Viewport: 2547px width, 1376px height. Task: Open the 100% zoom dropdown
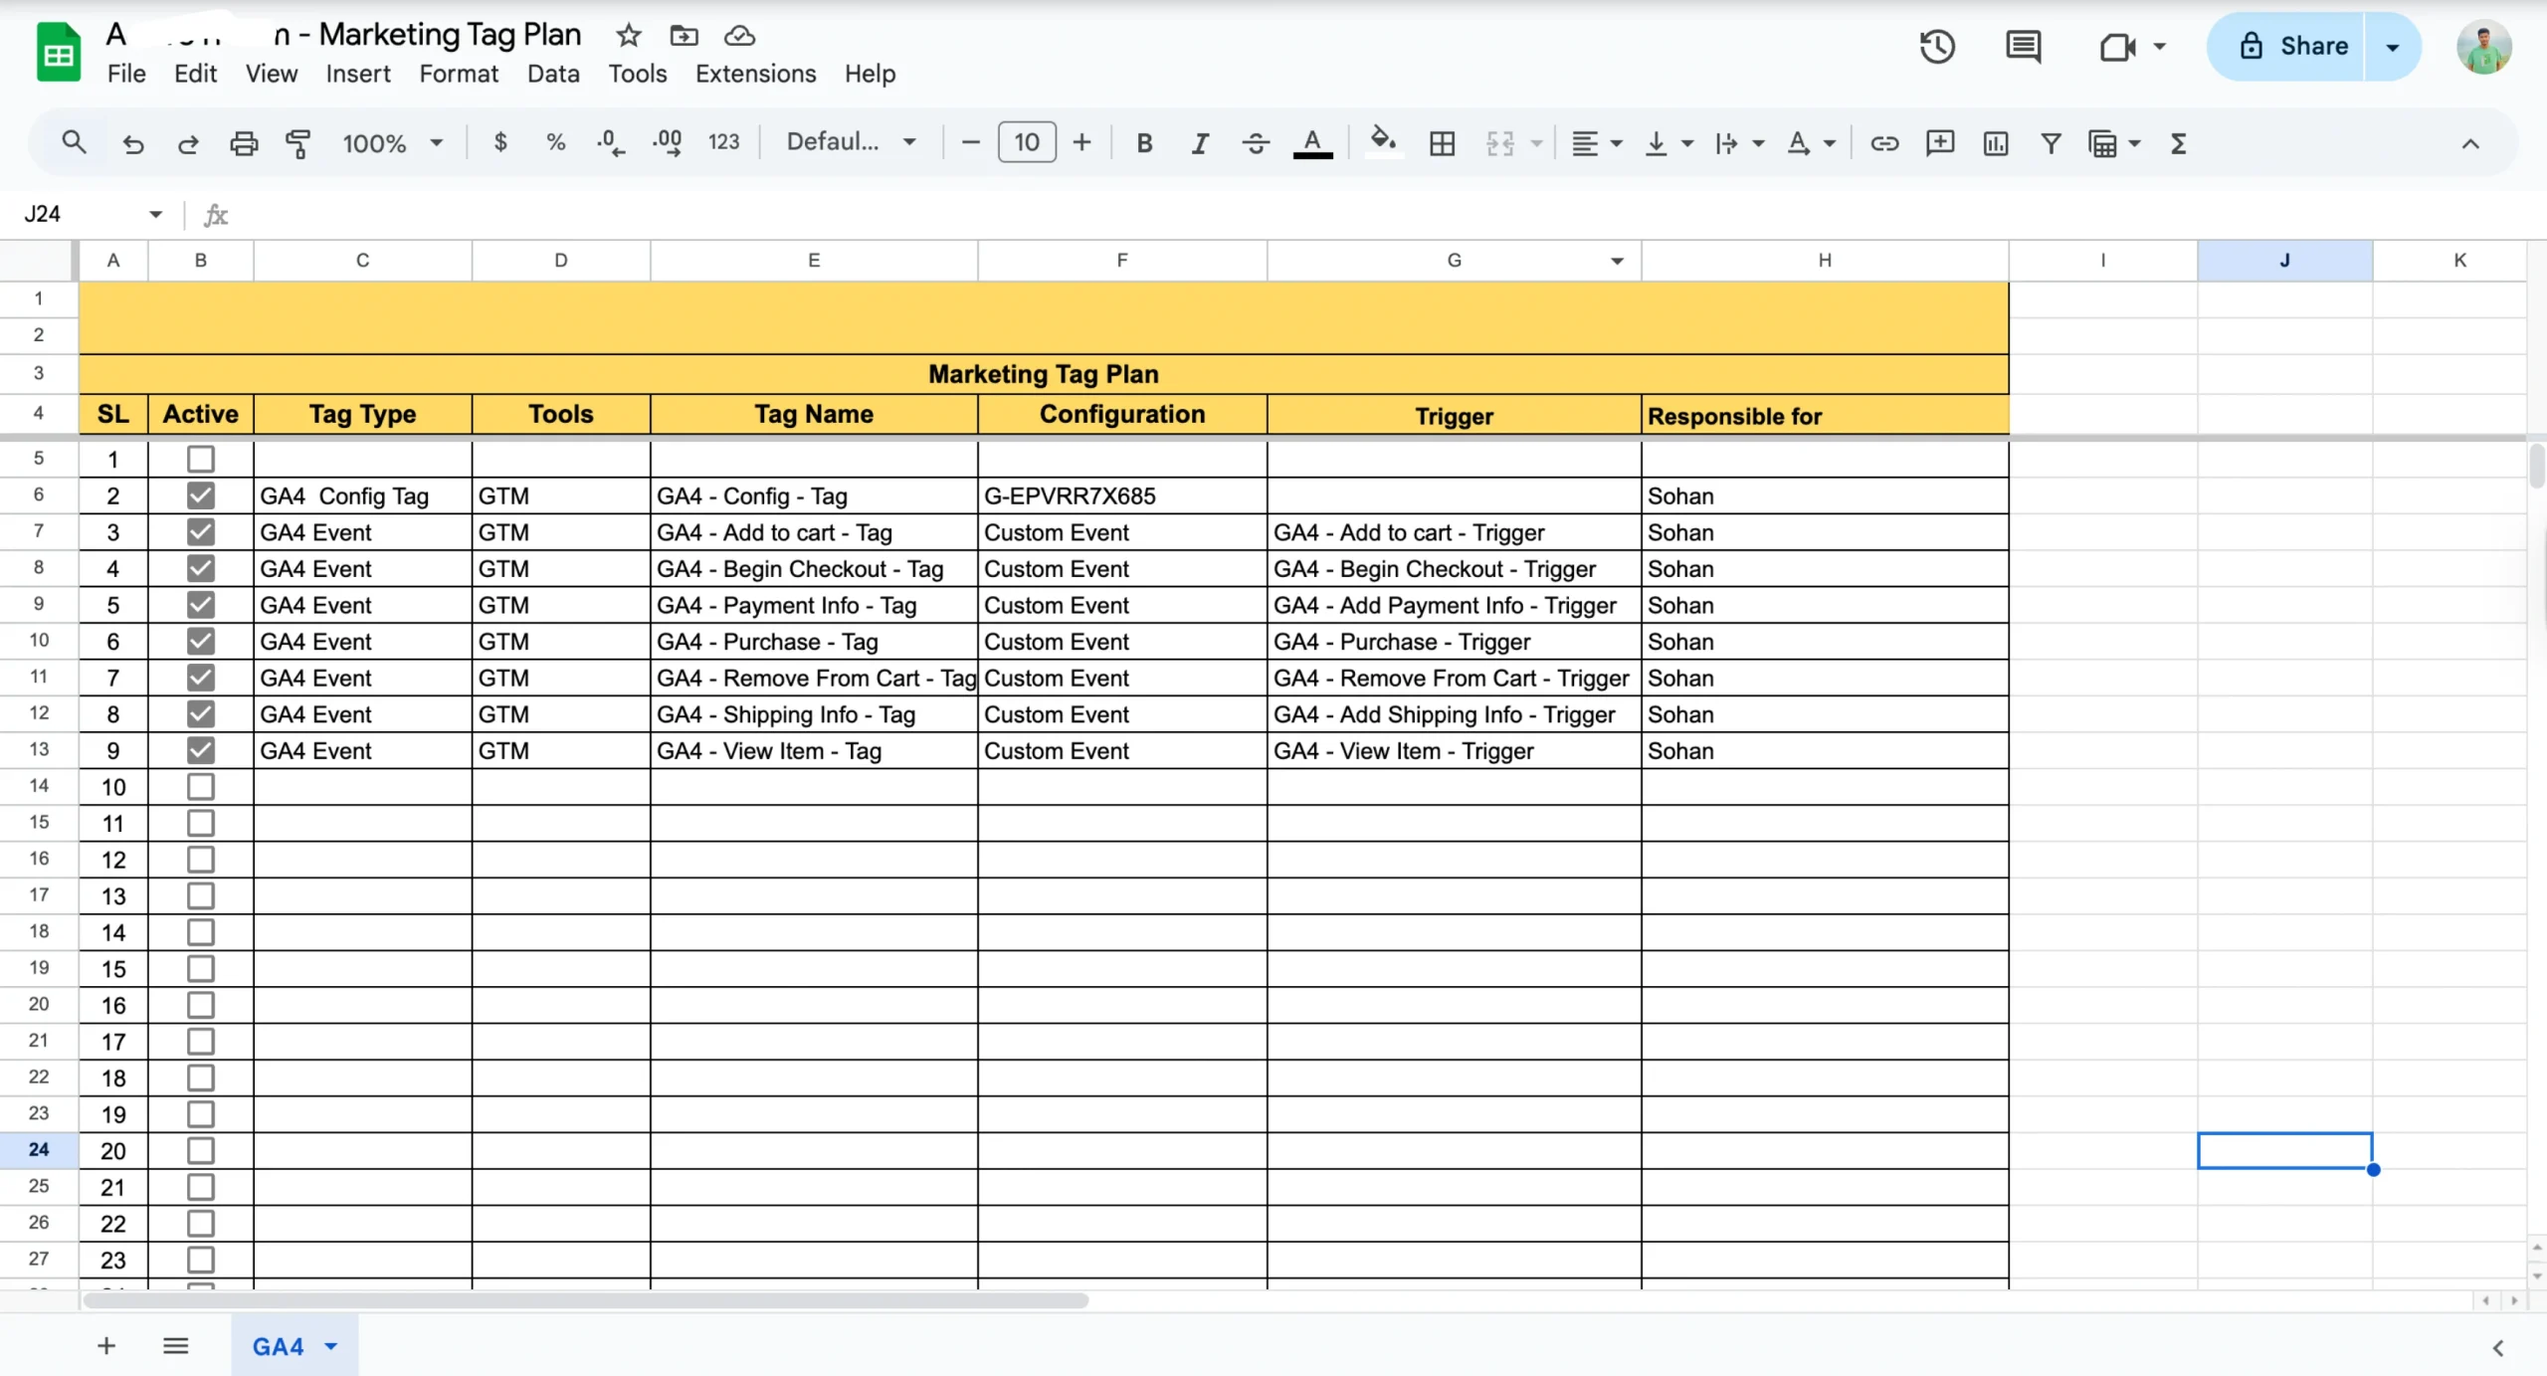pos(392,143)
